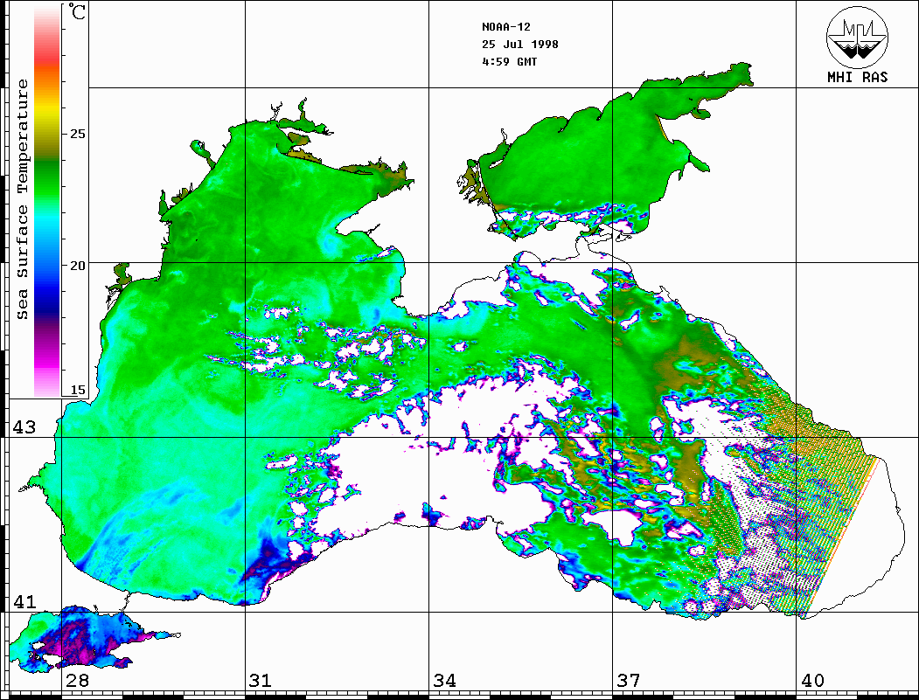Image resolution: width=919 pixels, height=700 pixels.
Task: Click the 'Sea Surface Temperature' vertical label
Action: tap(22, 200)
